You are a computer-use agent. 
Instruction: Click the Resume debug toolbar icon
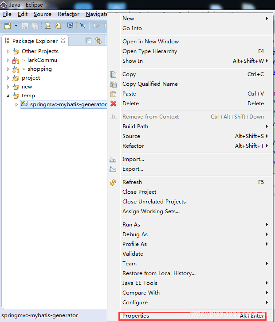[96, 26]
